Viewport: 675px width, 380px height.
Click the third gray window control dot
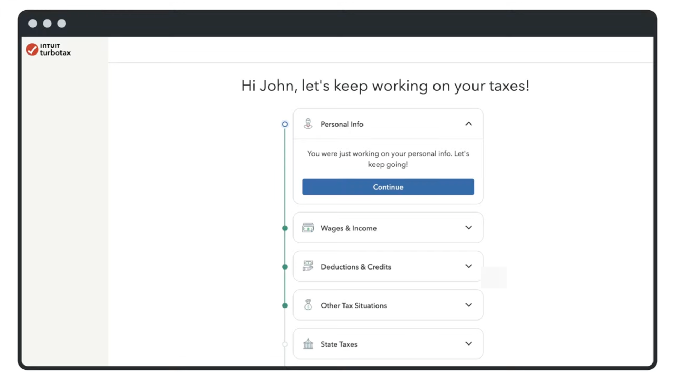point(62,24)
